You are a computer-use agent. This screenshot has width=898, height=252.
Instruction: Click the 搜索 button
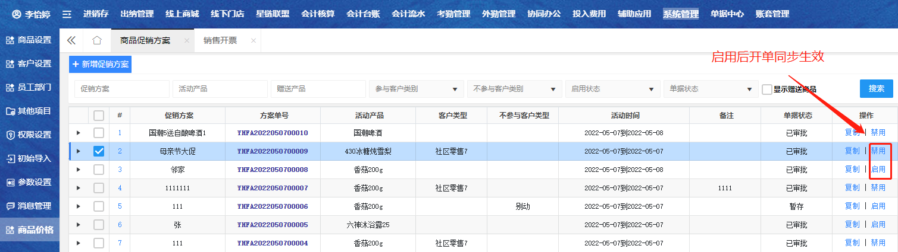coord(876,88)
